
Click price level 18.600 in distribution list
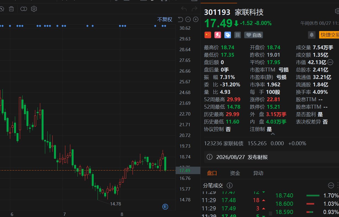[284, 204]
